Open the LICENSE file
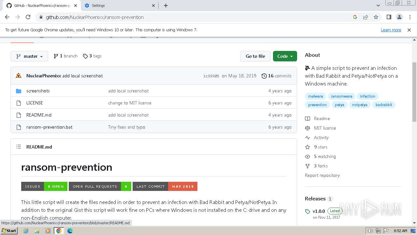This screenshot has width=417, height=235. 35,103
